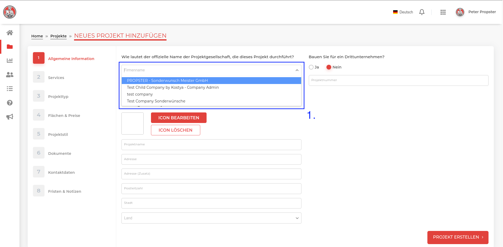
Task: Open the notifications bell icon
Action: (422, 12)
